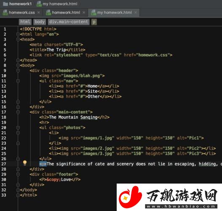This screenshot has width=222, height=211.
Task: Collapse the footer div fold on line 29
Action: 18,174
